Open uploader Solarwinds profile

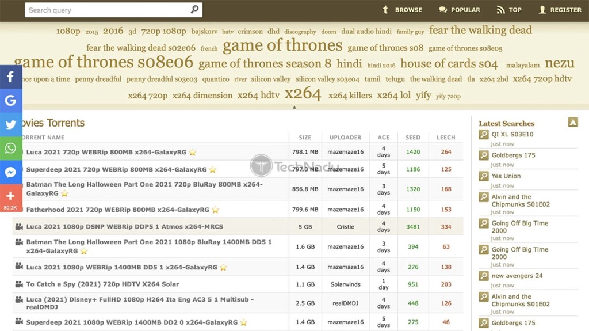tap(345, 284)
